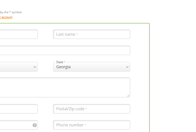Click the large multi-line text area

65,87
